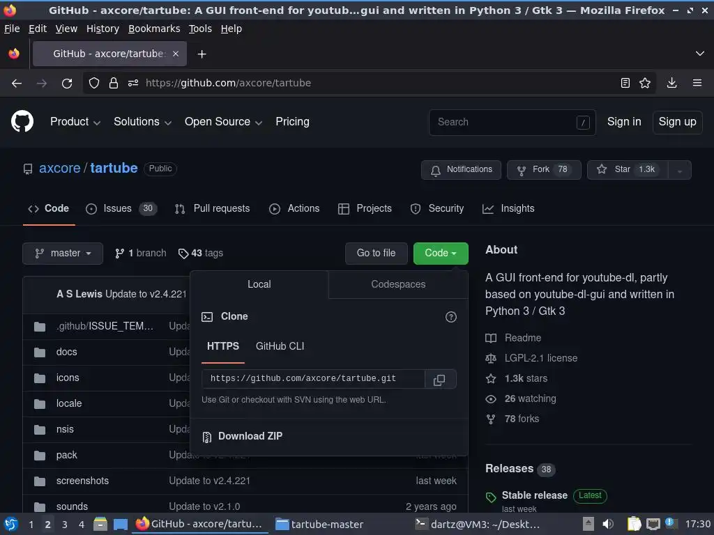This screenshot has height=535, width=714.
Task: Open Firefox downloads panel icon
Action: click(671, 84)
